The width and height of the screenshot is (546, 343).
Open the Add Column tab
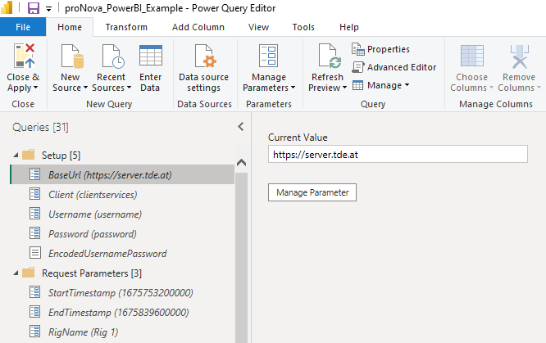(x=198, y=27)
